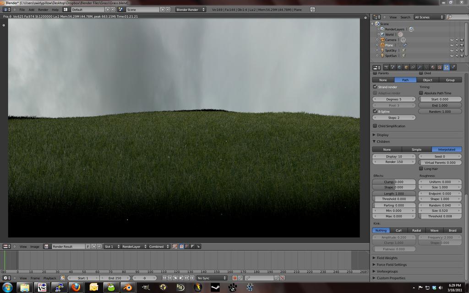469x293 pixels.
Task: Toggle the B-Spline checkbox
Action: 375,111
